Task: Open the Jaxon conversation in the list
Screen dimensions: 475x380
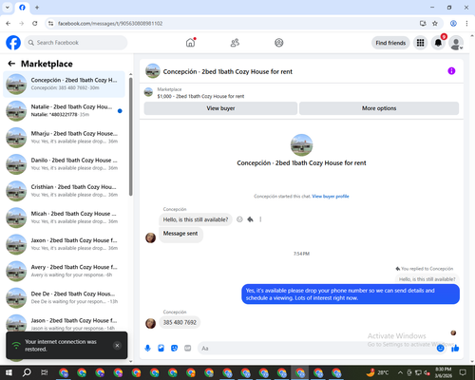Action: click(64, 244)
